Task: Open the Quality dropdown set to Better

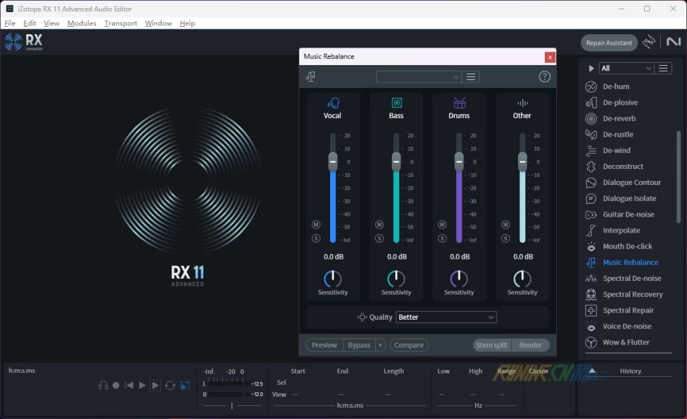Action: (x=446, y=317)
